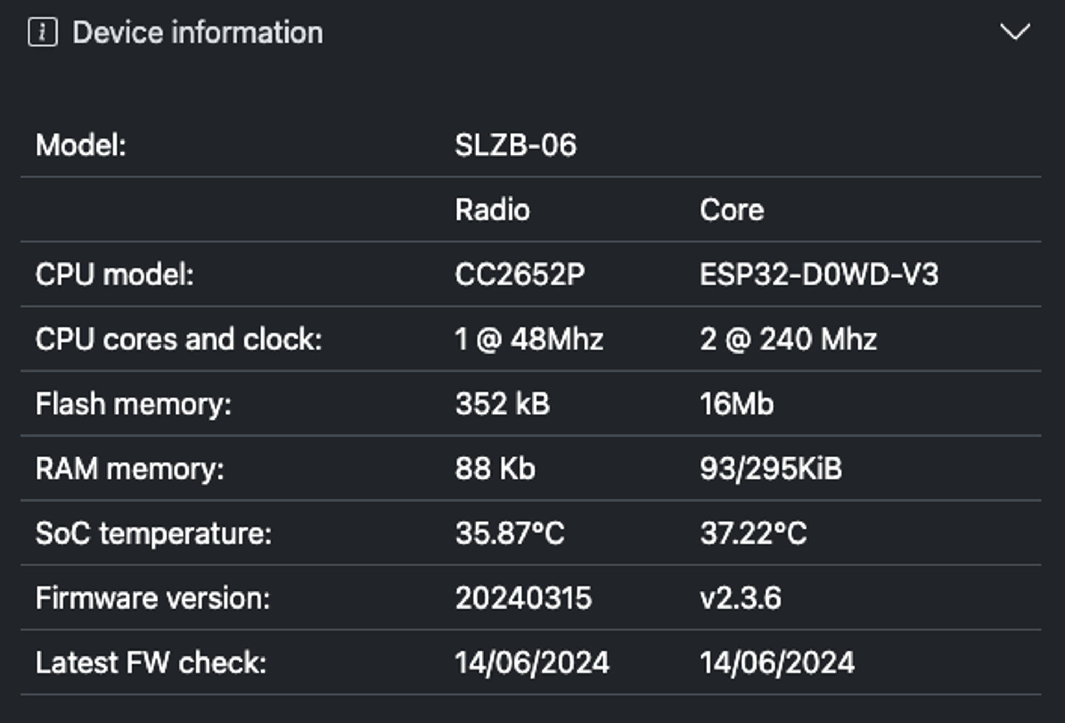Image resolution: width=1065 pixels, height=723 pixels.
Task: Select the 16Mb core flash value
Action: 736,404
